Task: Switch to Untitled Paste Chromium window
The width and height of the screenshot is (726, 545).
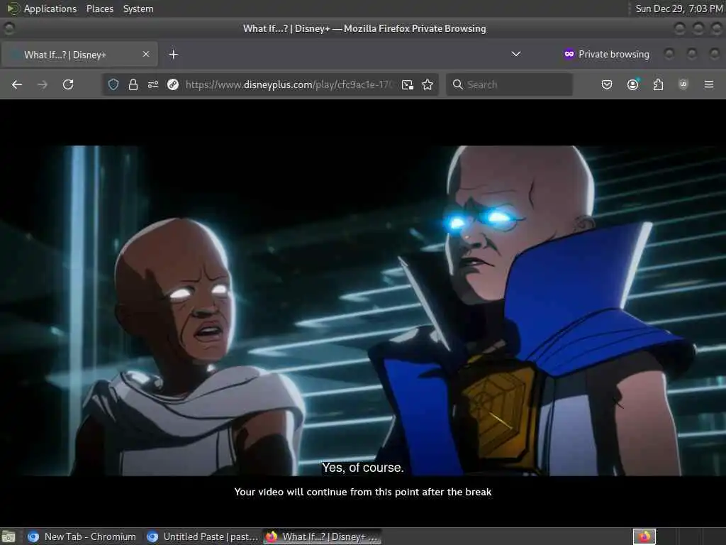Action: (202, 536)
